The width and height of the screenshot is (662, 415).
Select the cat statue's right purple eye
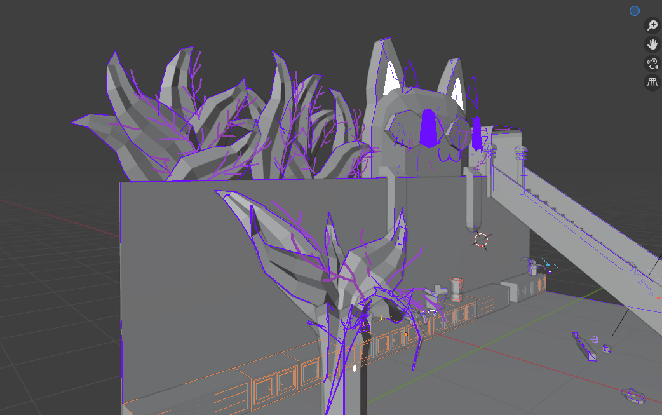tap(476, 132)
